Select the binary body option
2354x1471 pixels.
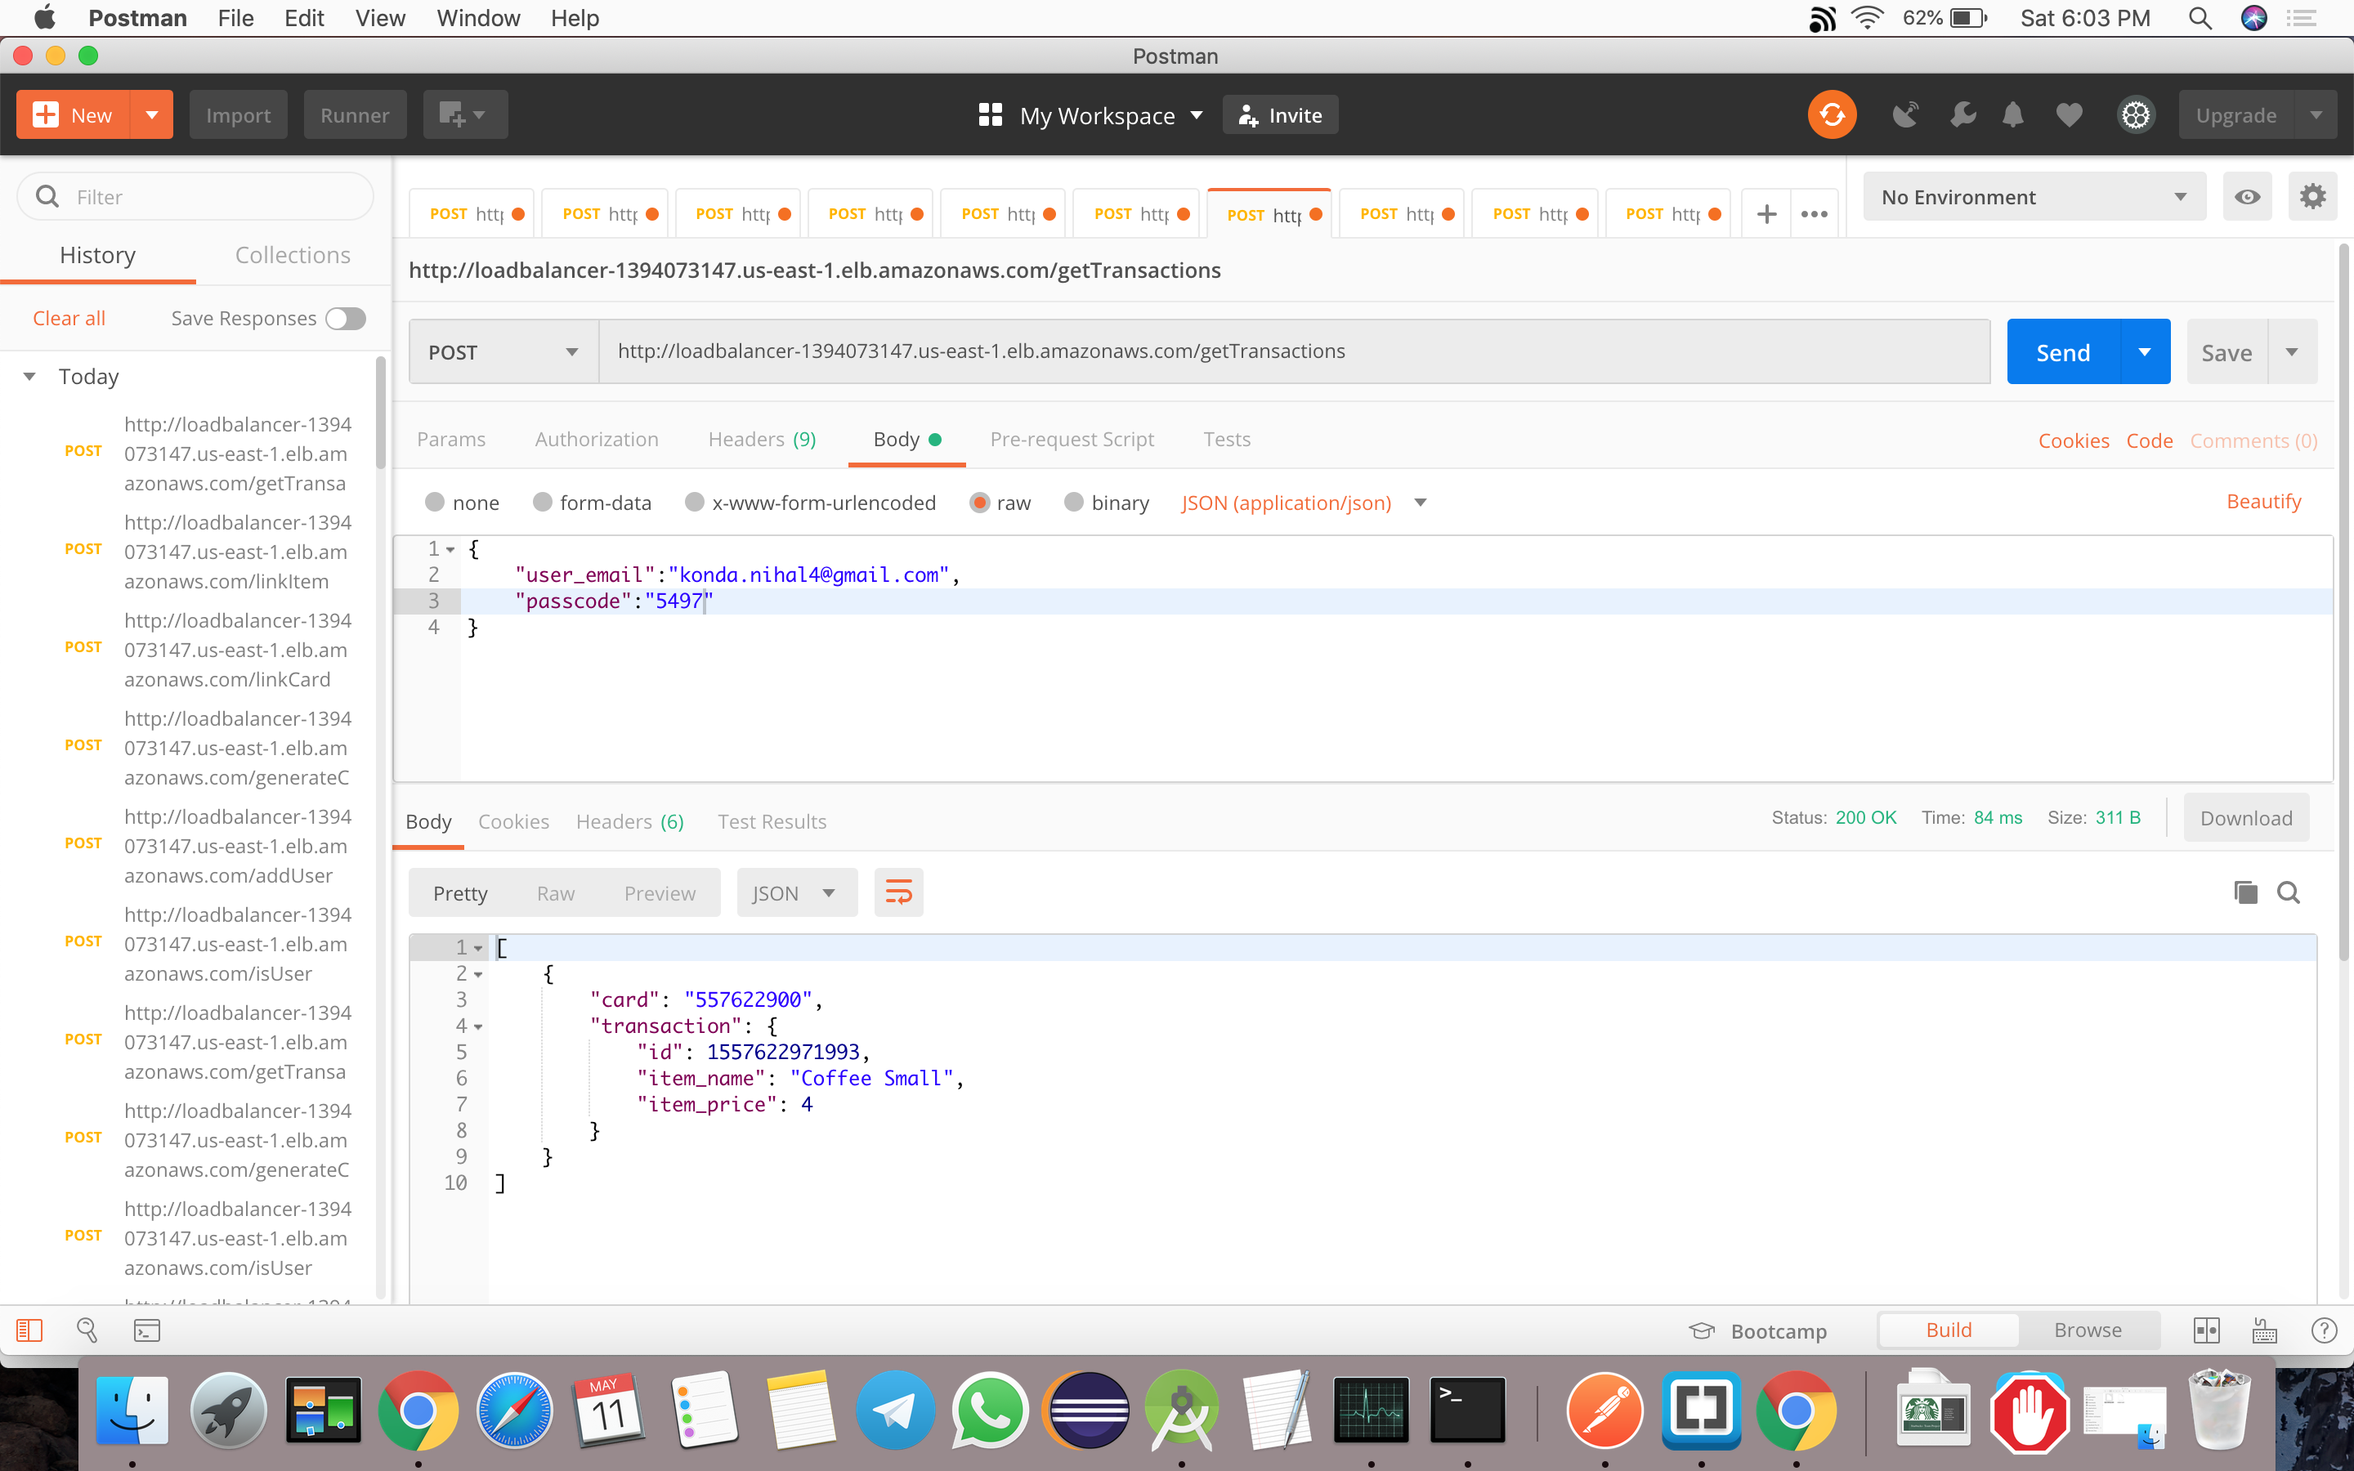(1075, 502)
